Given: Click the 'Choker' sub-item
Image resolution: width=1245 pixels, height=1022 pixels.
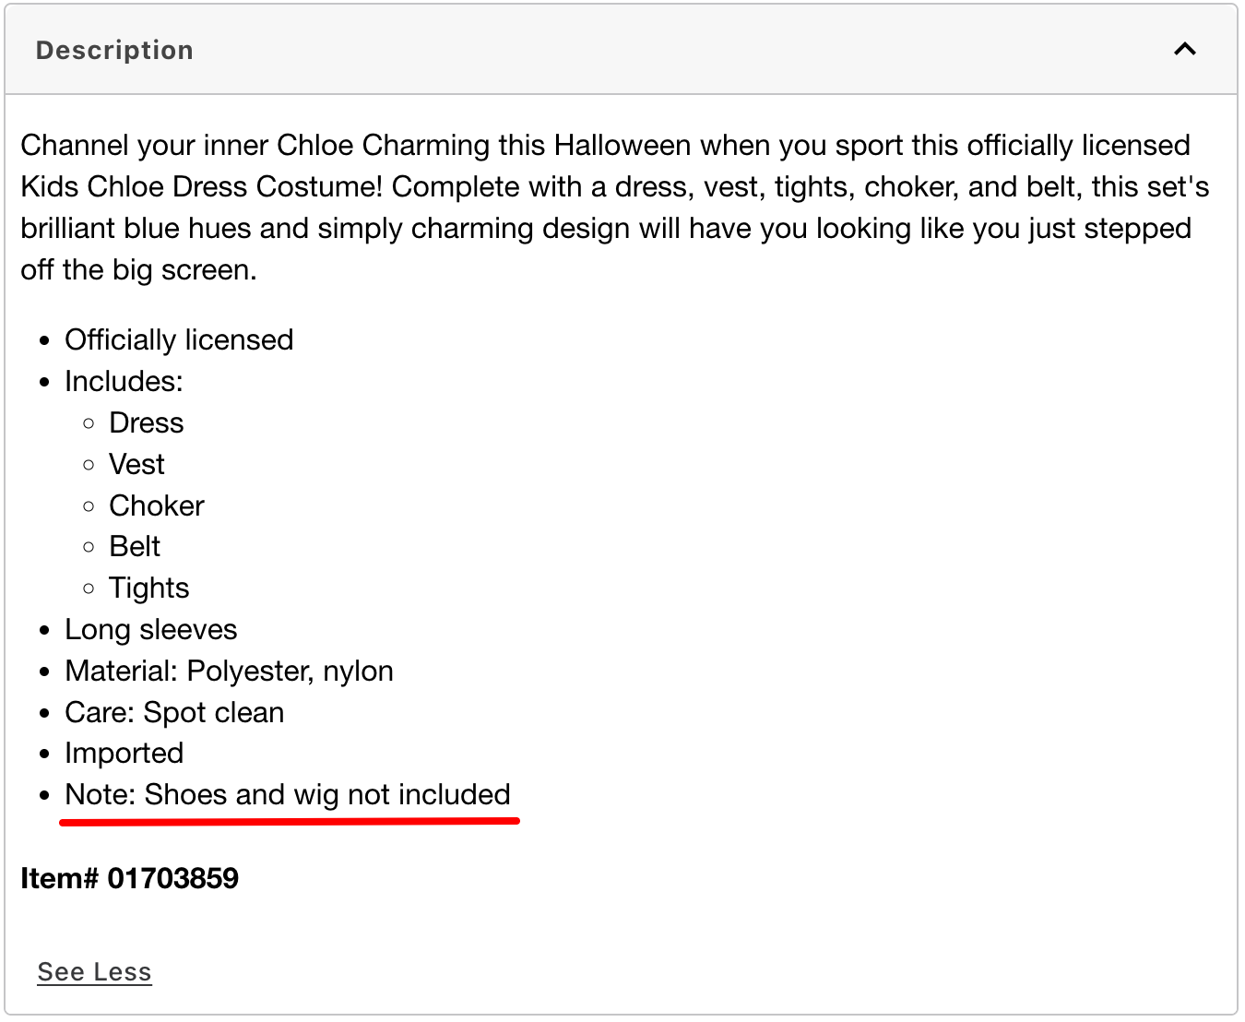Looking at the screenshot, I should tap(156, 505).
